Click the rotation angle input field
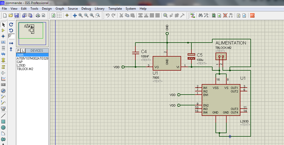Screen dimensions: 284x145 pyautogui.click(x=11, y=36)
